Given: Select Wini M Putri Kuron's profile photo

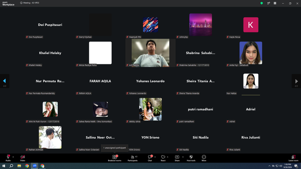Looking at the screenshot, I should pos(50,109).
